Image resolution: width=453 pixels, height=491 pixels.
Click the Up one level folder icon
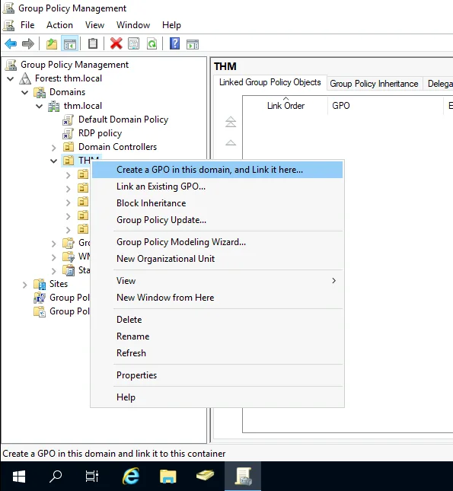(52, 44)
